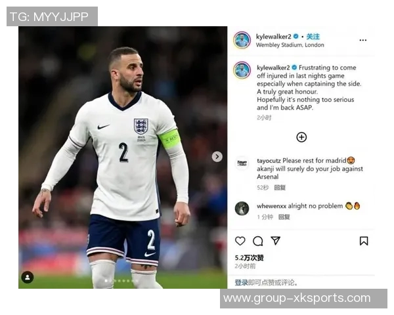Screen dimensions: 394x315
Task: Open kylewalker2 profile picture in header
Action: pos(242,40)
